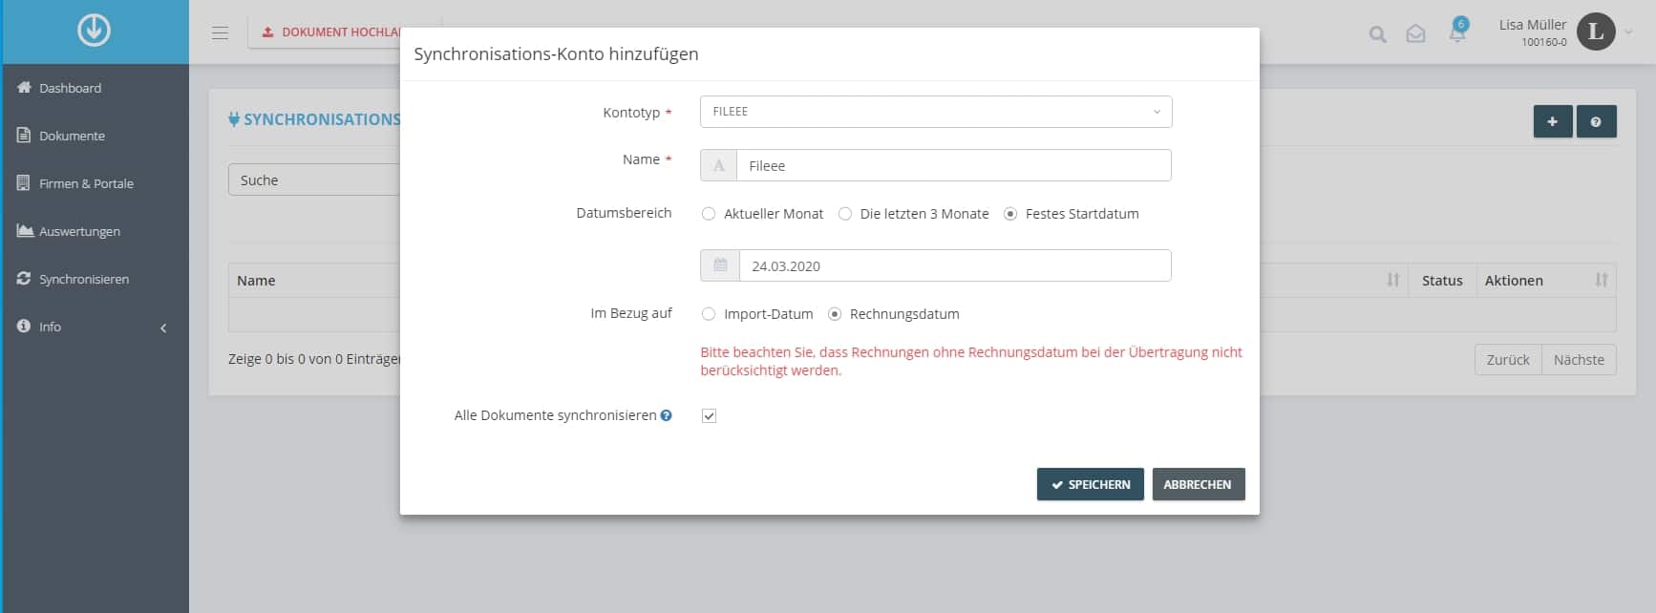Click the start date field 24.03.2020
The image size is (1656, 613).
pos(955,265)
